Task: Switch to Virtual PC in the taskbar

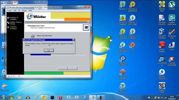Action: point(92,97)
